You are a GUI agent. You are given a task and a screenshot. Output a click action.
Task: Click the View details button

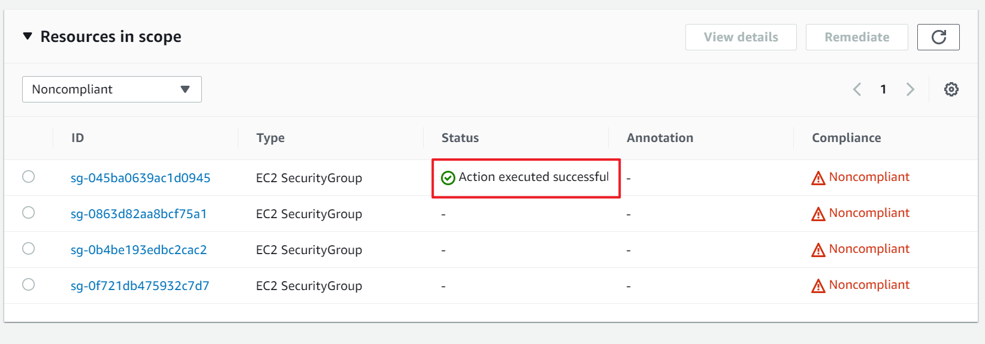[741, 37]
